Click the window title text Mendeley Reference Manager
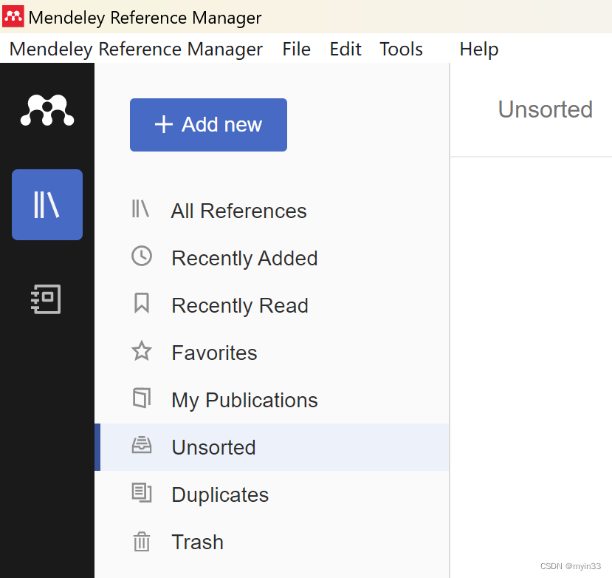The height and width of the screenshot is (578, 612). 145,18
